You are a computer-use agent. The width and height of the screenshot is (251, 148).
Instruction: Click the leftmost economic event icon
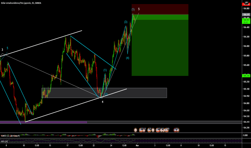tap(135, 130)
